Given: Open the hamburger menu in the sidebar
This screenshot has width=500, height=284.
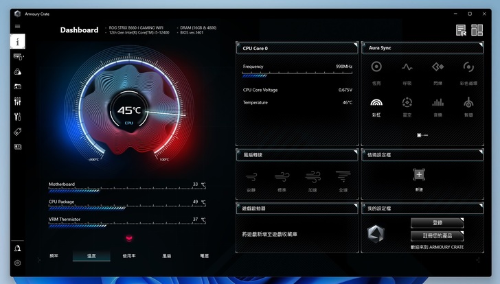Looking at the screenshot, I should tap(18, 26).
